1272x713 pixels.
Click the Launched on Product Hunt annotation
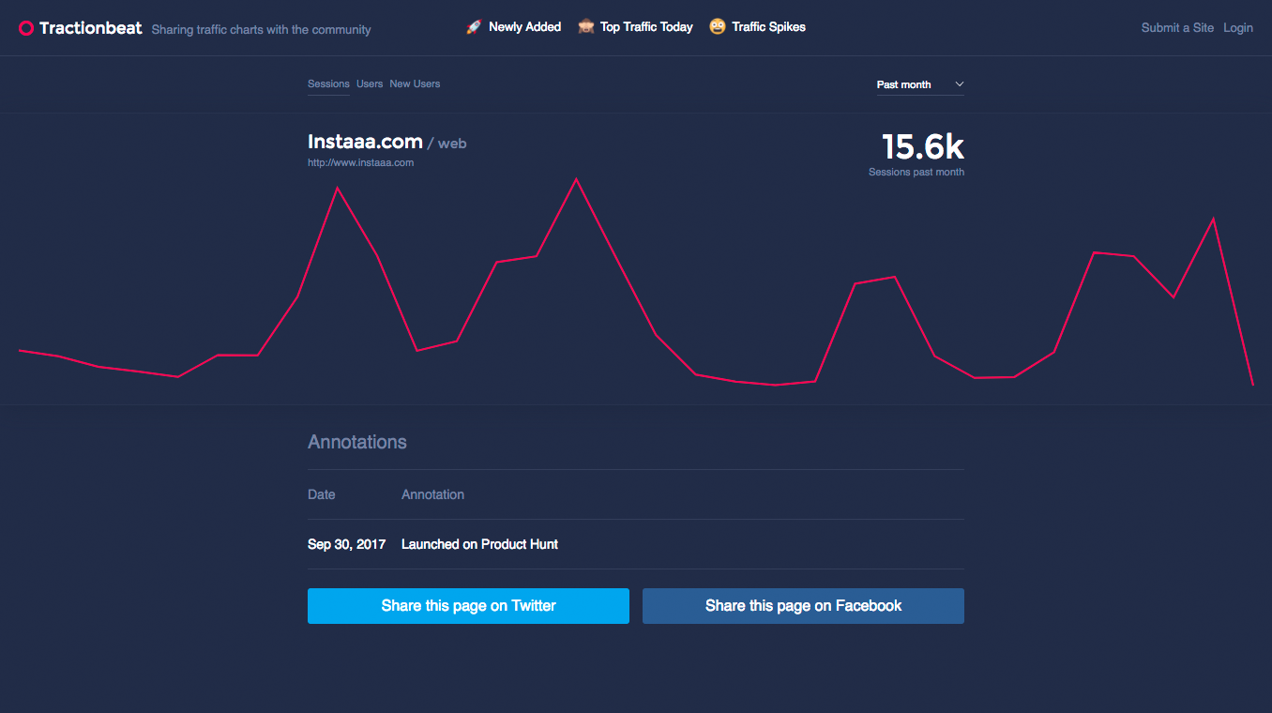pos(479,544)
